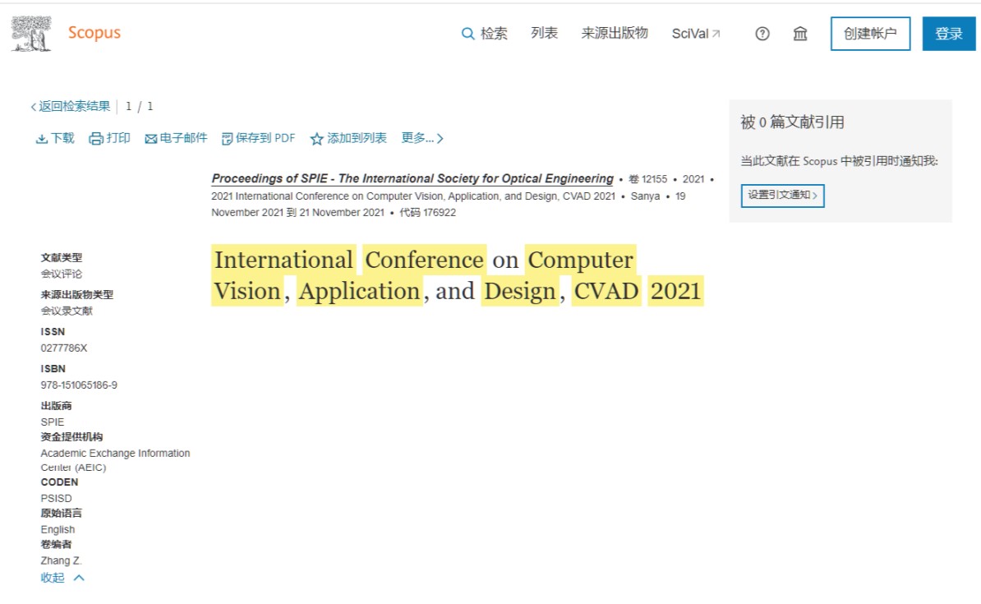Viewport: 981px width, 604px height.
Task: Click the 登录 sign in button
Action: (948, 34)
